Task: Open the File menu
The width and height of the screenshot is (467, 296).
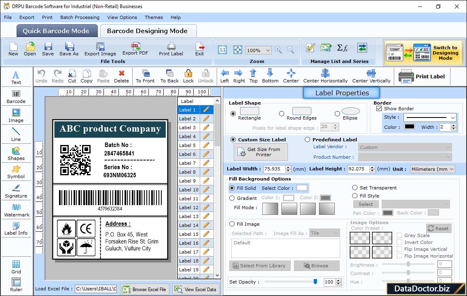Action: 8,17
